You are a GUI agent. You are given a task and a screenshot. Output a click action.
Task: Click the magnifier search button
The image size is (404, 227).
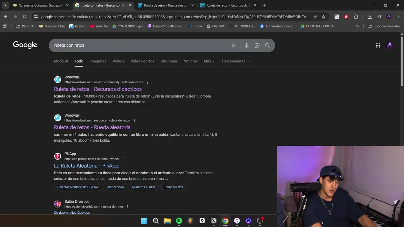267,45
